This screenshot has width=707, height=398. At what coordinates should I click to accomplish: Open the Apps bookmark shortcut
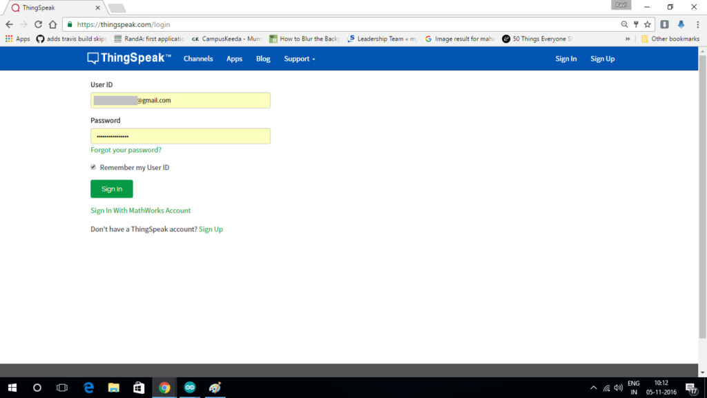(x=17, y=39)
